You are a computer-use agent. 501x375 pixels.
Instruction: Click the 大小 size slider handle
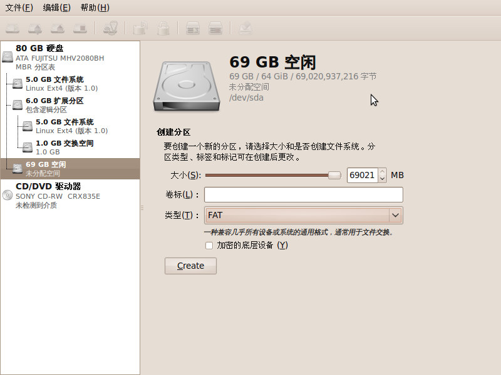pyautogui.click(x=334, y=175)
